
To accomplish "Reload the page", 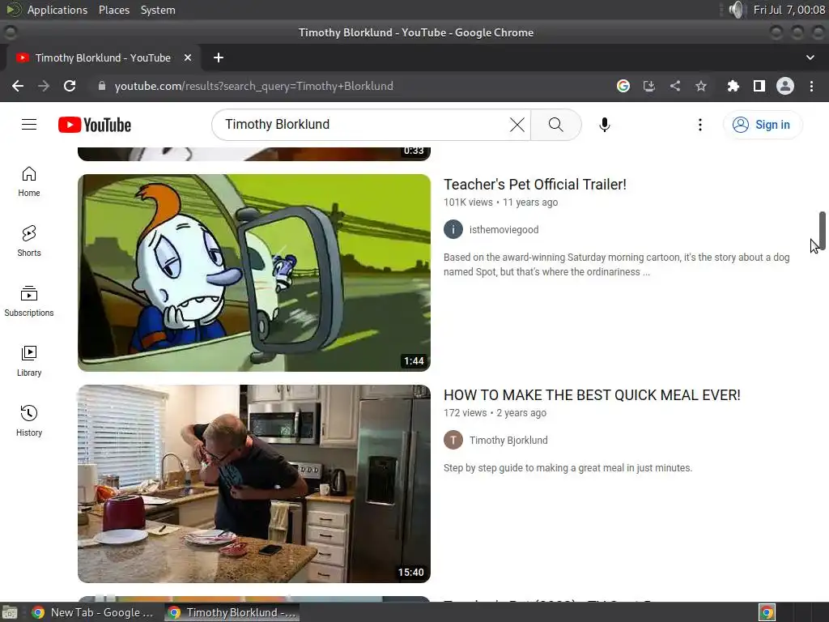I will 70,86.
